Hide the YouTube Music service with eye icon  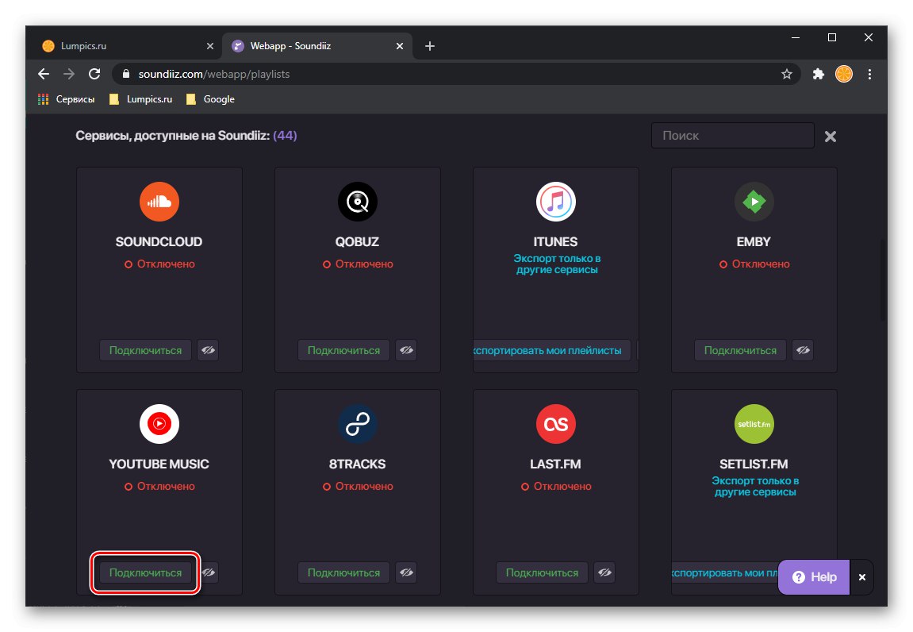209,572
